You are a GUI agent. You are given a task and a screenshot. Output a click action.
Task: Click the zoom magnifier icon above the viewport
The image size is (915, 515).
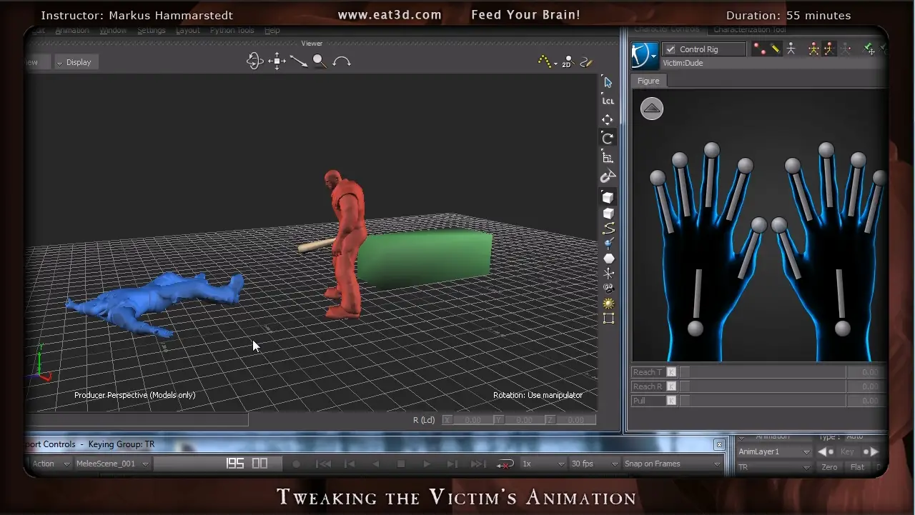[319, 61]
